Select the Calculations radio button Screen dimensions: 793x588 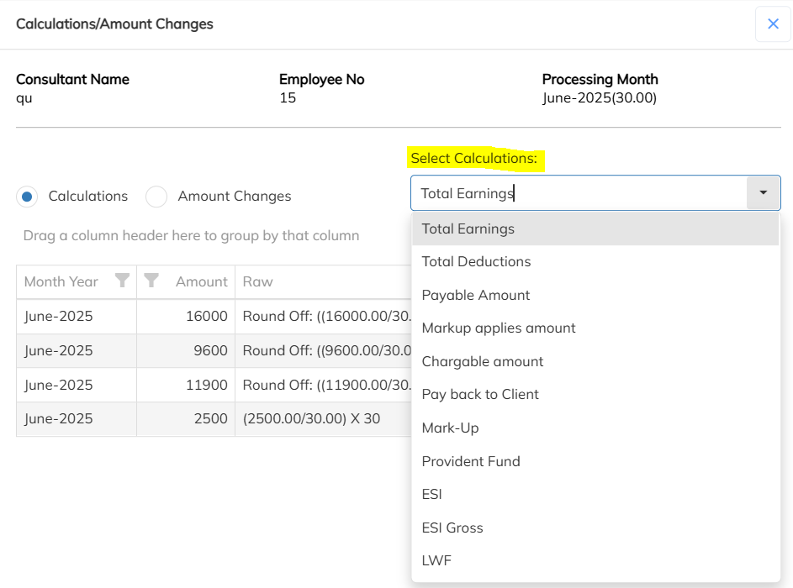[27, 197]
